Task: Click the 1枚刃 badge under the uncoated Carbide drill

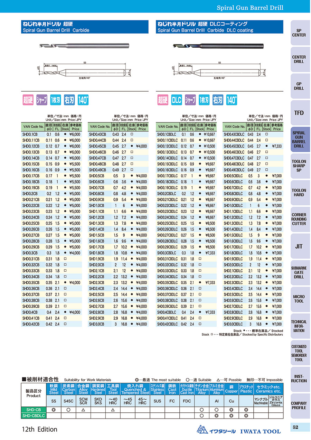Action: click(x=55, y=101)
